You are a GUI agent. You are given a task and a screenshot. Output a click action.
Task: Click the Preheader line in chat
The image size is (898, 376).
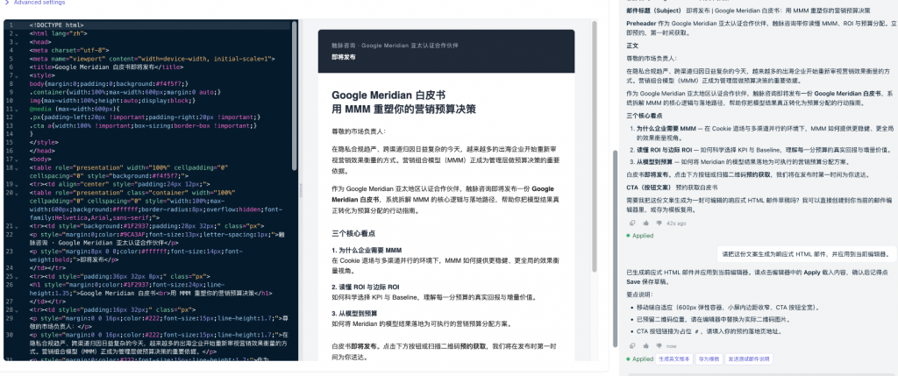point(762,27)
